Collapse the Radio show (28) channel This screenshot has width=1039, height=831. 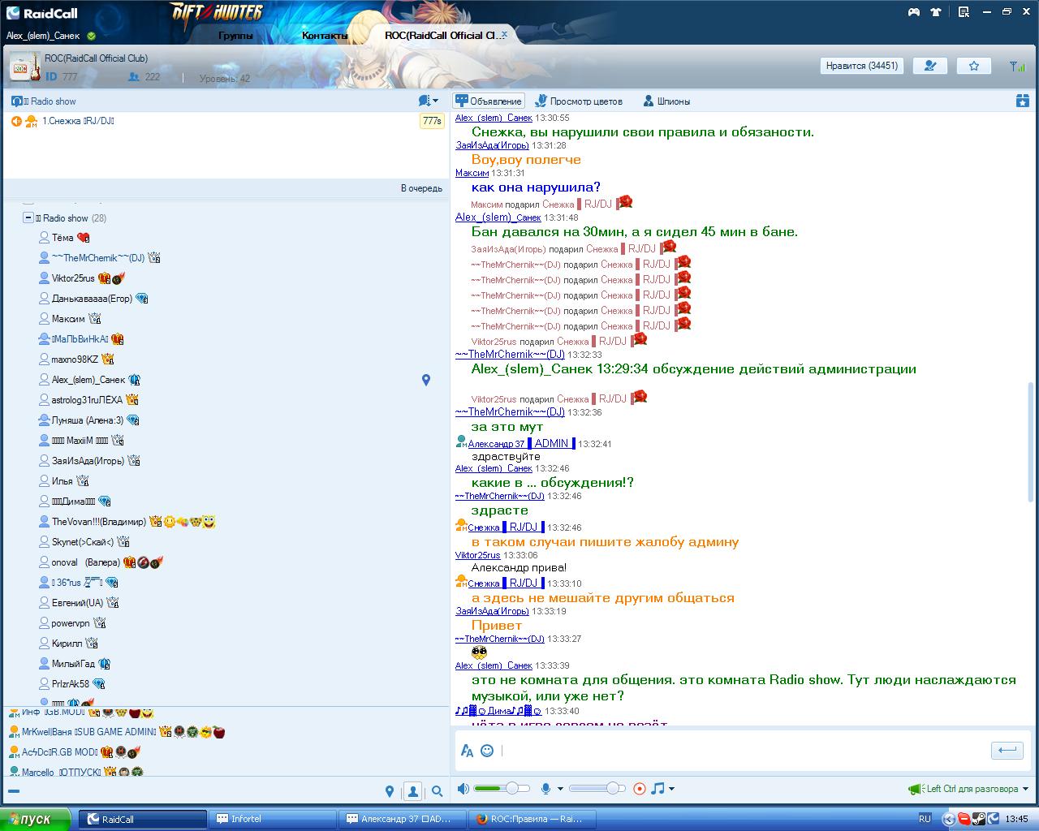[x=28, y=217]
